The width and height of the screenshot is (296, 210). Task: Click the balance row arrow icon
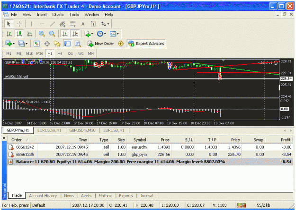(11, 162)
